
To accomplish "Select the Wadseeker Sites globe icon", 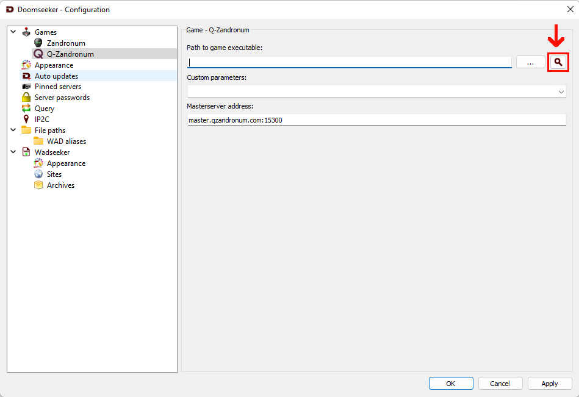I will [x=38, y=174].
